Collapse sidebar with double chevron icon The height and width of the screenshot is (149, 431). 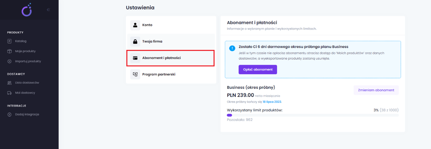(48, 10)
